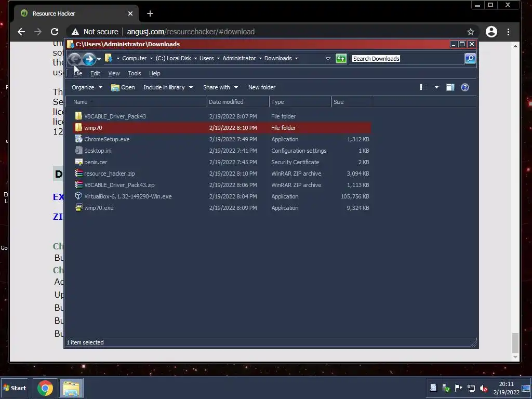Click the File Explorer taskbar icon
532x399 pixels.
click(x=71, y=388)
